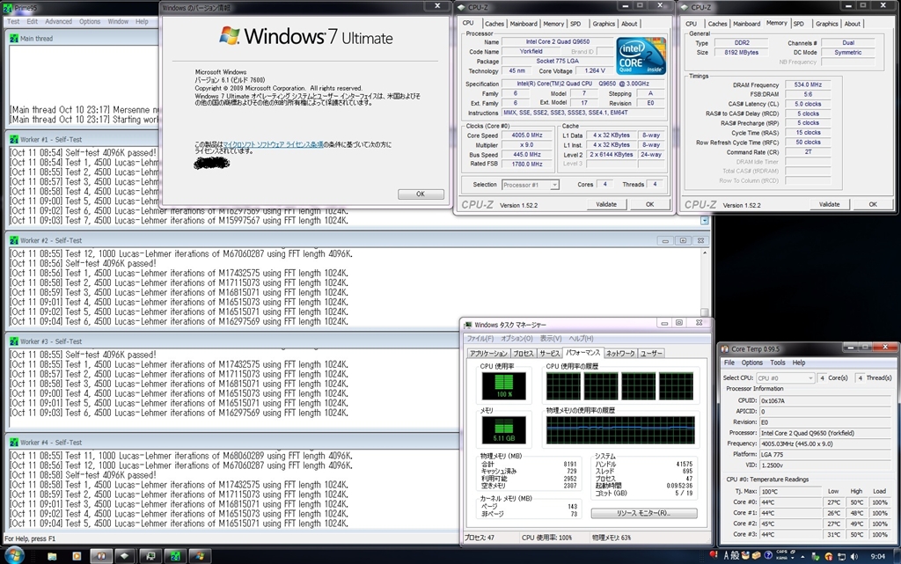Click 'Self-test 4096K passed!' line in Worker #3
Viewport: 901px width, 564px height.
[110, 355]
